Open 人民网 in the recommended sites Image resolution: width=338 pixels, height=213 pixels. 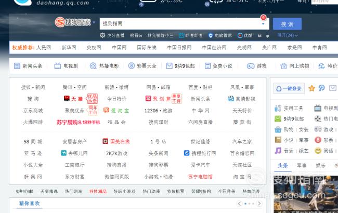click(44, 48)
